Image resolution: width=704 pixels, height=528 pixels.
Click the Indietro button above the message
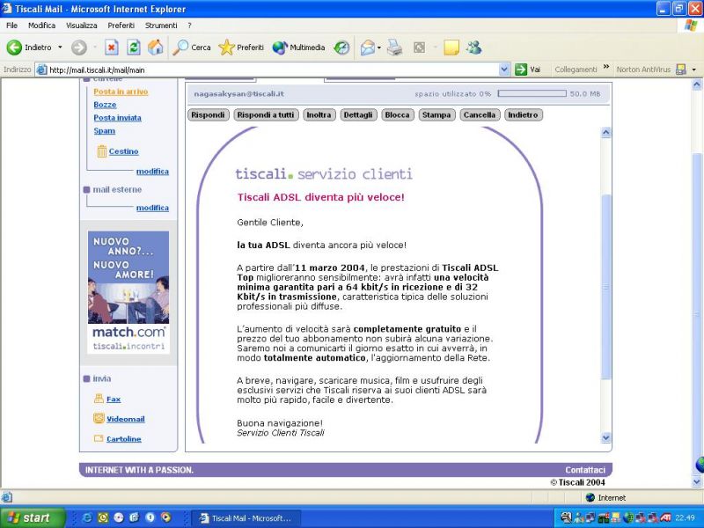(523, 115)
